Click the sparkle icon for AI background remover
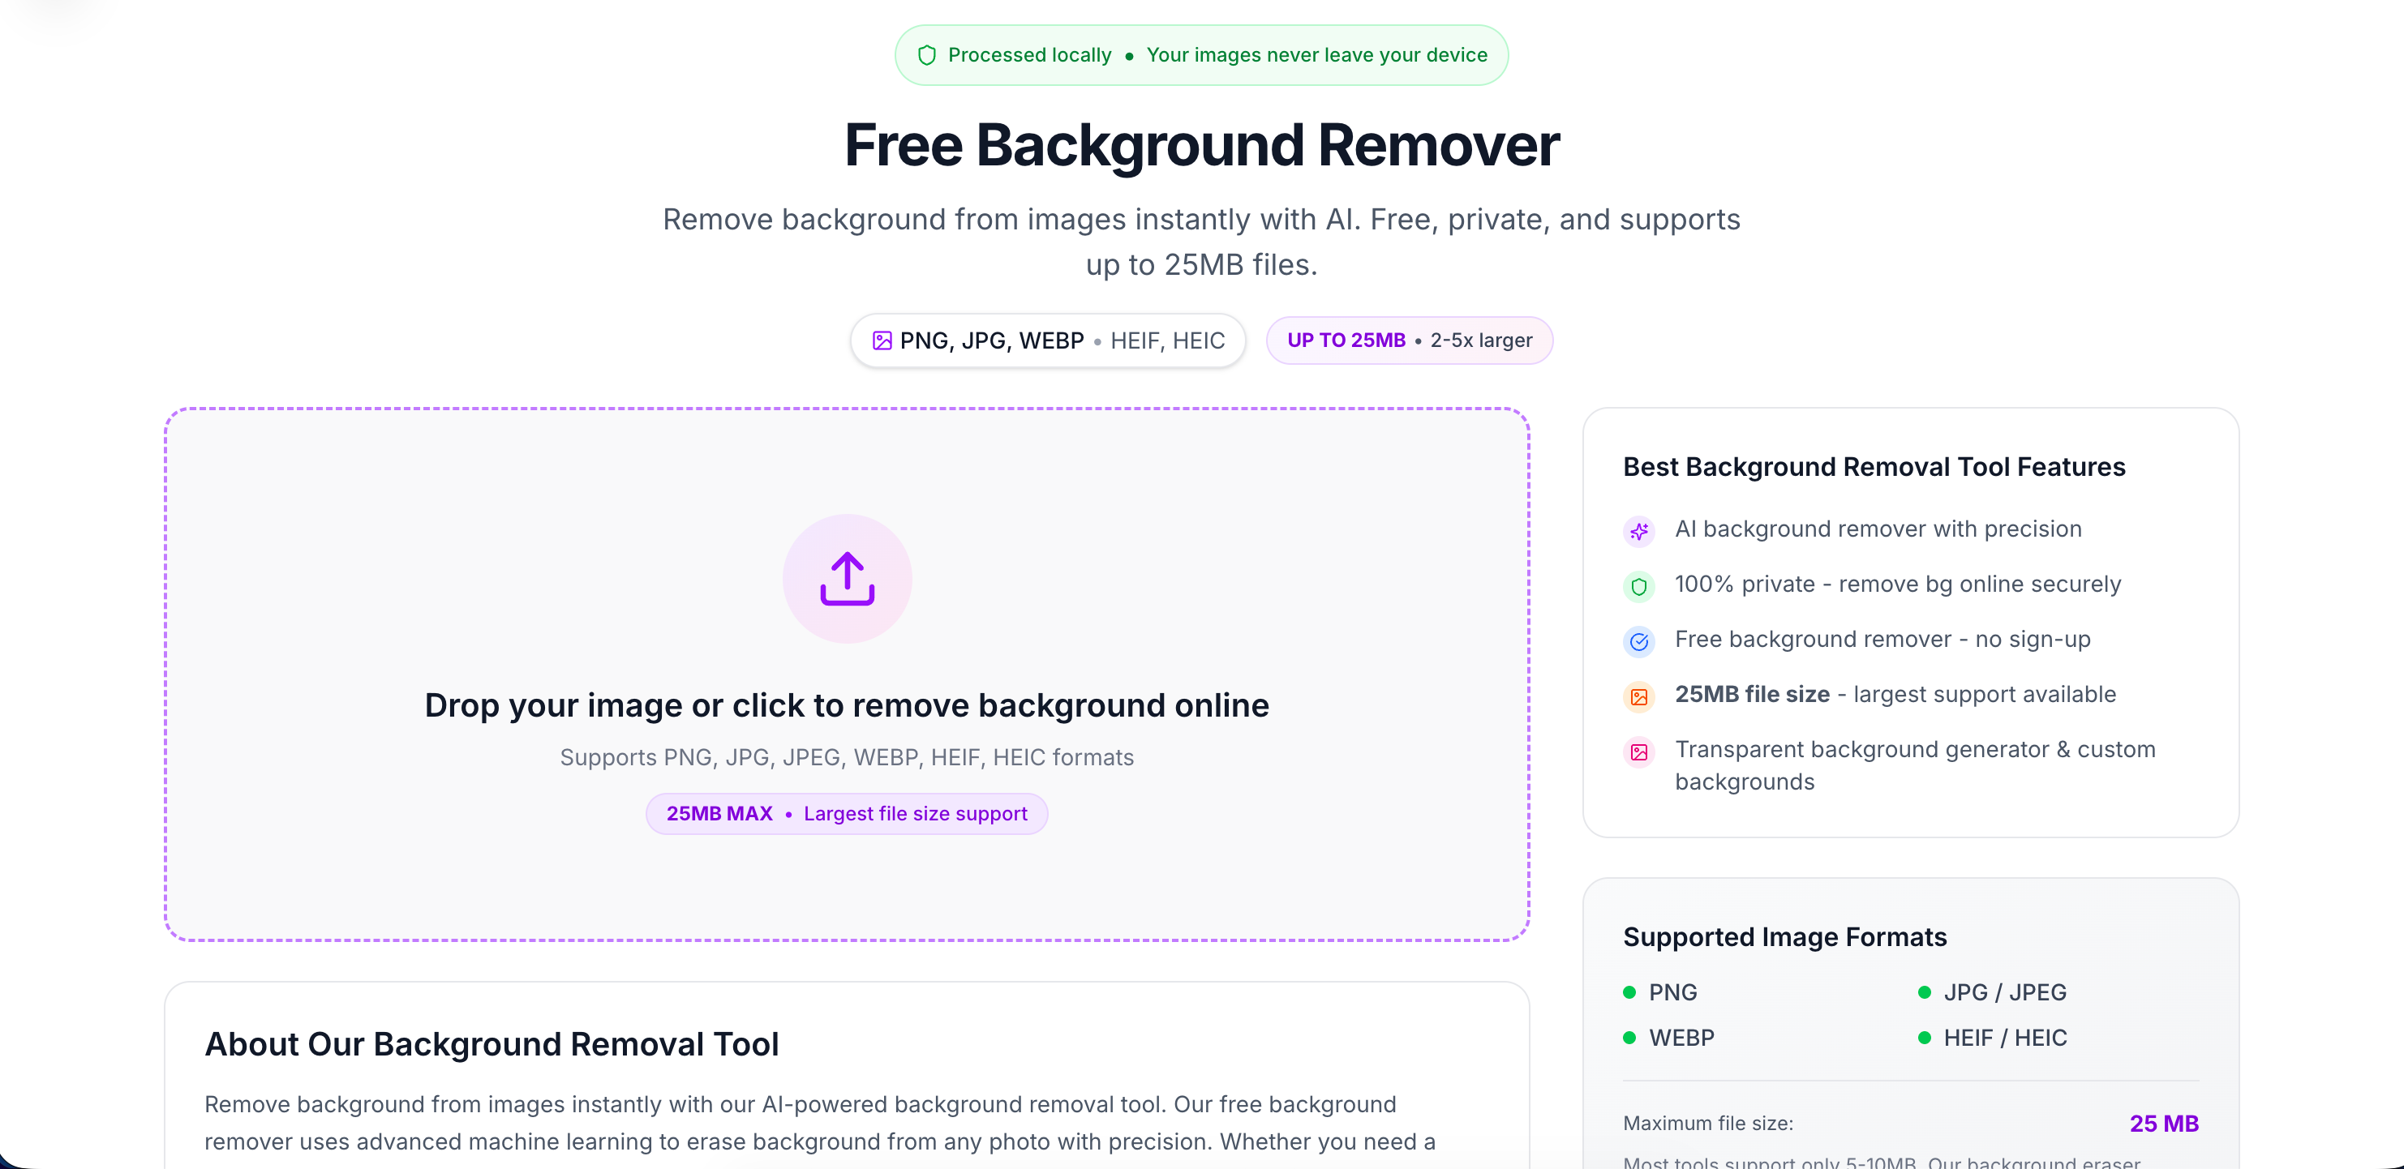This screenshot has width=2404, height=1169. [x=1638, y=531]
